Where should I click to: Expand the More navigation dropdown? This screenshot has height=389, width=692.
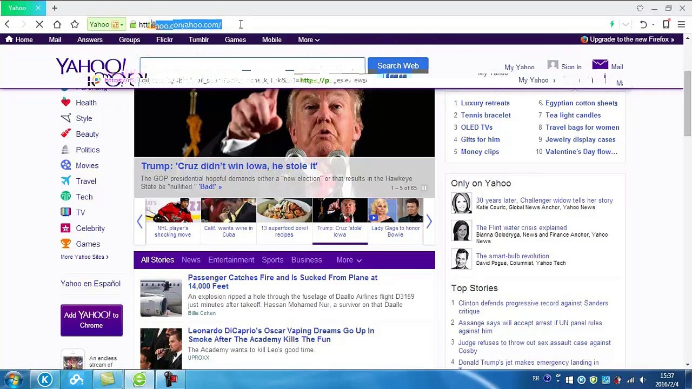click(309, 39)
